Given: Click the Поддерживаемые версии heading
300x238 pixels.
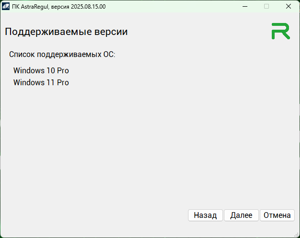Looking at the screenshot, I should click(66, 32).
